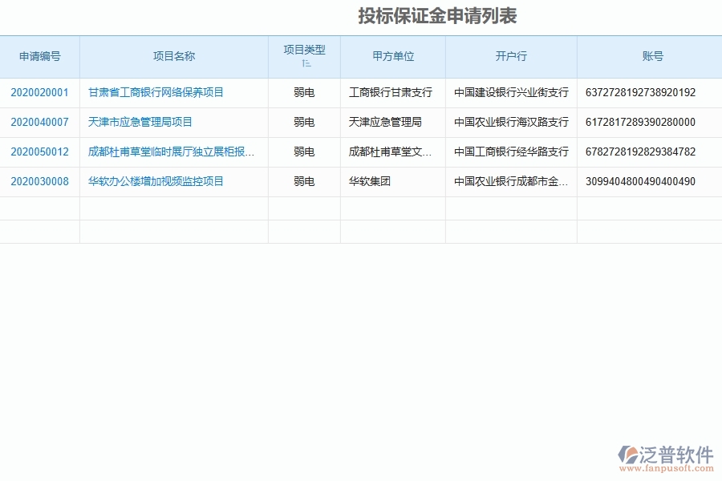The image size is (722, 481).
Task: Select the 弱电 type cell of first row
Action: [302, 92]
